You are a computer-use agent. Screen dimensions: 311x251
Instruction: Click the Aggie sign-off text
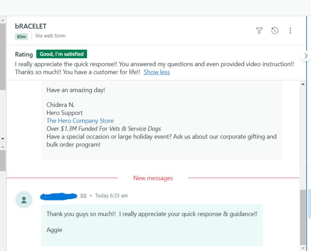coord(54,230)
